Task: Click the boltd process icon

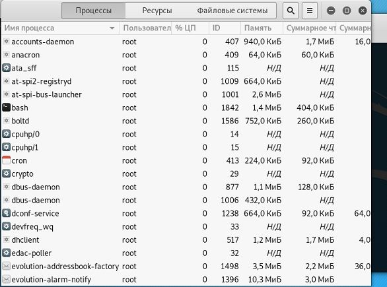Action: (x=7, y=121)
